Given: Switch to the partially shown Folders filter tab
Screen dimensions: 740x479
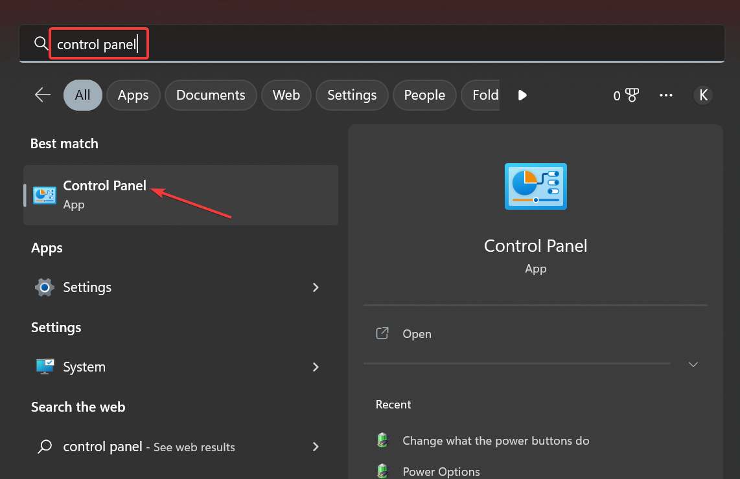Looking at the screenshot, I should click(x=480, y=95).
